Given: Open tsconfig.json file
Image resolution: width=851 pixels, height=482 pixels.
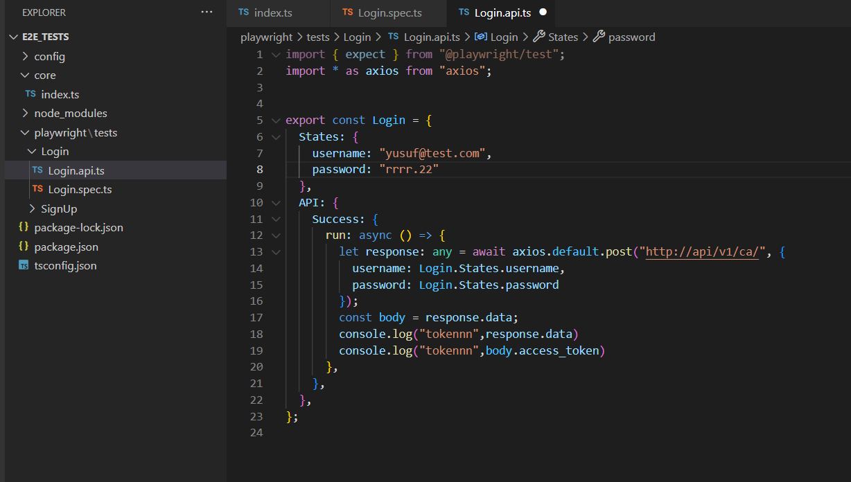Looking at the screenshot, I should coord(65,265).
